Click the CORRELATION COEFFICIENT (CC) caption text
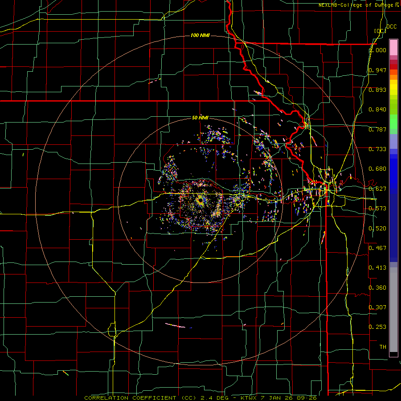The height and width of the screenshot is (401, 401). pyautogui.click(x=140, y=398)
